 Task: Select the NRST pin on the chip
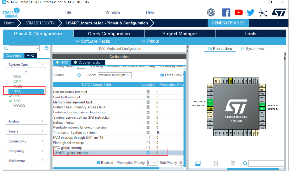tap(210, 109)
